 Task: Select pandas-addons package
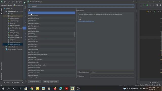(x=52, y=15)
